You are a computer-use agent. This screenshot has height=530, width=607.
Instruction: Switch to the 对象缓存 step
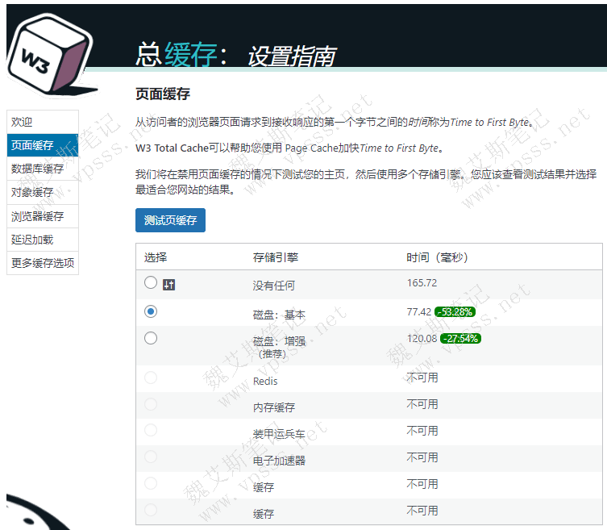pyautogui.click(x=43, y=192)
